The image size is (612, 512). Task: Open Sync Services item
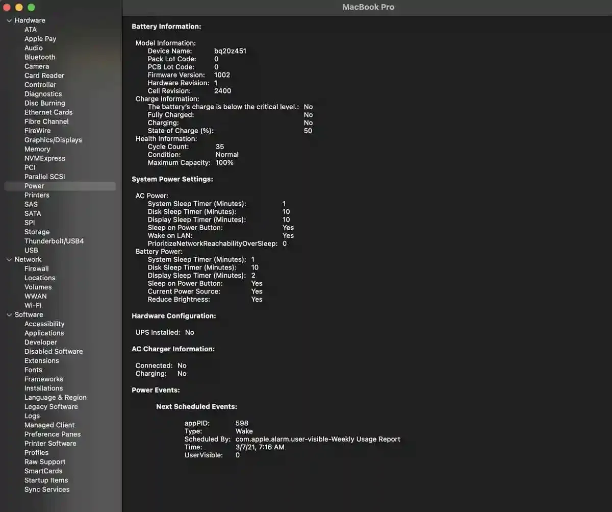click(47, 489)
